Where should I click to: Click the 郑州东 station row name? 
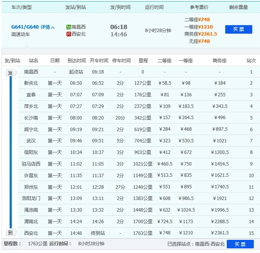(x=31, y=187)
